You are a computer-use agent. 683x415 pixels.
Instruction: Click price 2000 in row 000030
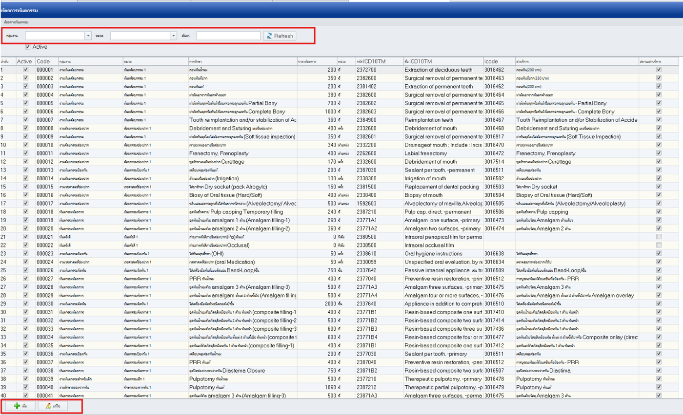pos(317,303)
